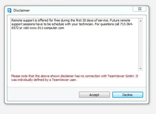The image size is (156, 114).
Task: Decline the remote support disclaimer
Action: (128, 95)
